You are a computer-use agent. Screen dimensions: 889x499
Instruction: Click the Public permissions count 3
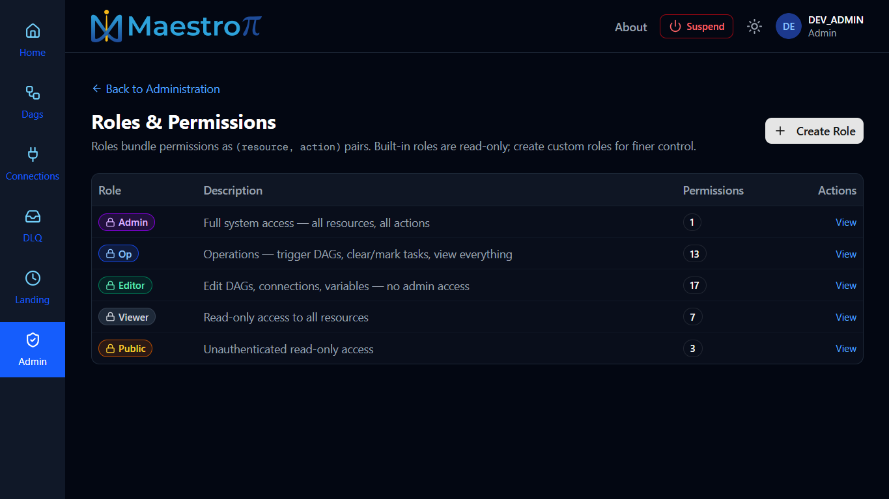click(x=693, y=349)
